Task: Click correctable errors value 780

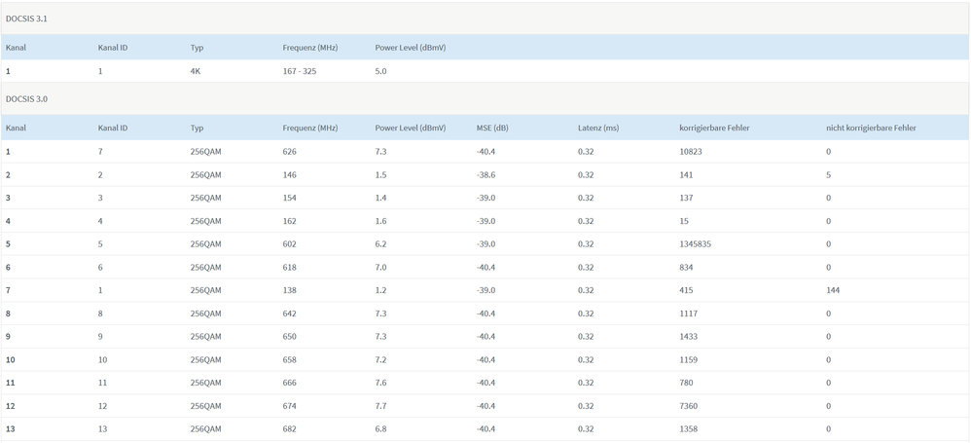Action: coord(686,384)
